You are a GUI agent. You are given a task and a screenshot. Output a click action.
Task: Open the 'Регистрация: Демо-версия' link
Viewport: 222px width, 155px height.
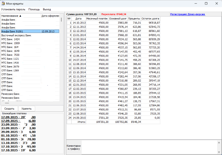(x=187, y=14)
